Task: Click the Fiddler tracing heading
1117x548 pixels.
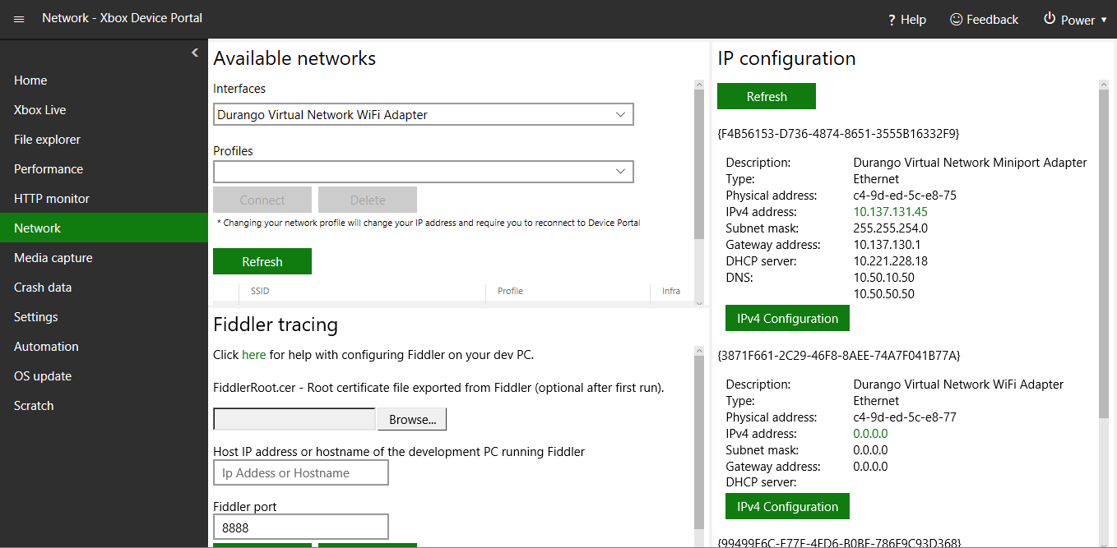Action: pyautogui.click(x=276, y=325)
